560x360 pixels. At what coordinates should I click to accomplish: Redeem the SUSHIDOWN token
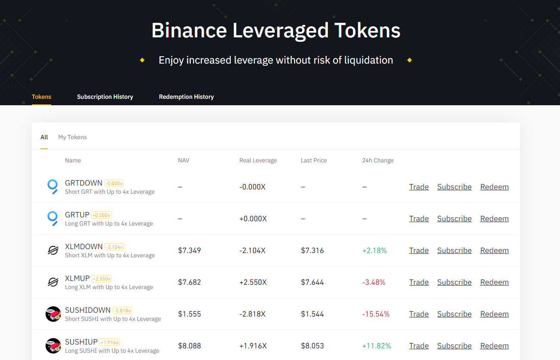[x=494, y=314]
